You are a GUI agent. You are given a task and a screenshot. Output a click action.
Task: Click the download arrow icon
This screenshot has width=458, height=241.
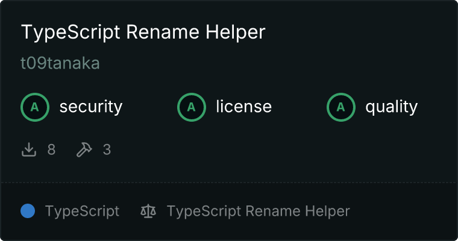point(29,149)
